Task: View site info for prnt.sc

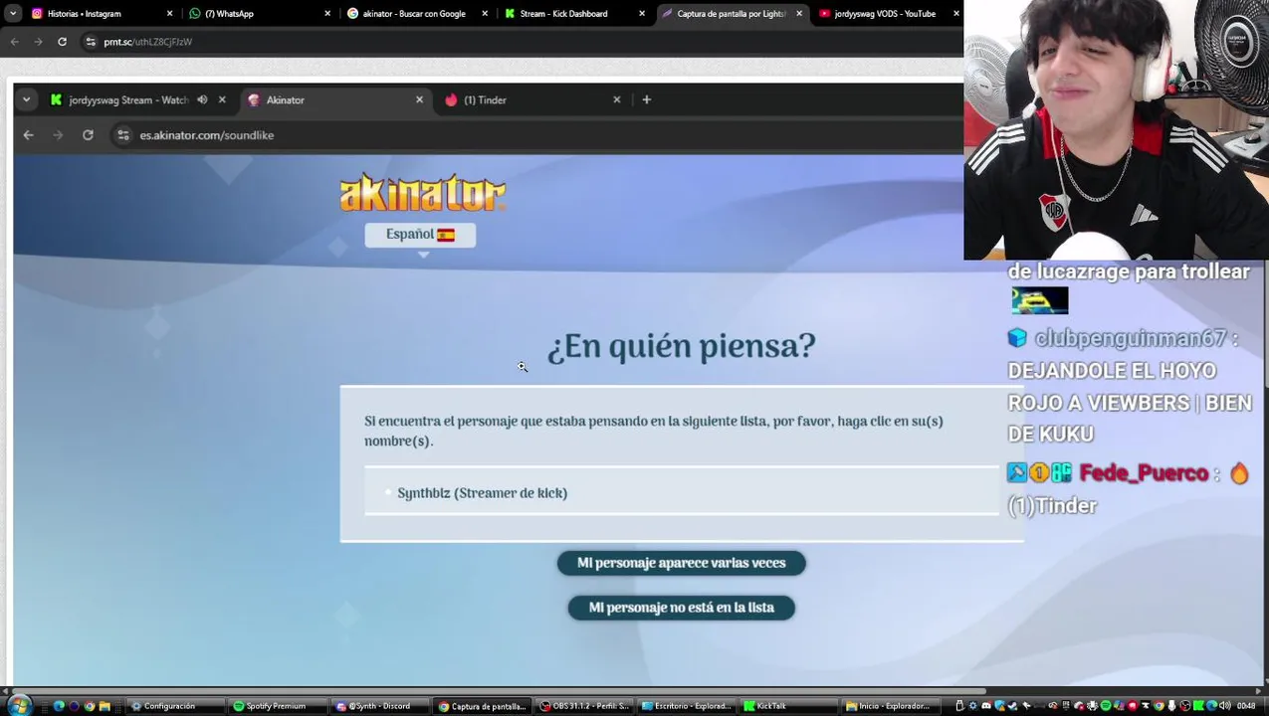Action: click(x=91, y=42)
